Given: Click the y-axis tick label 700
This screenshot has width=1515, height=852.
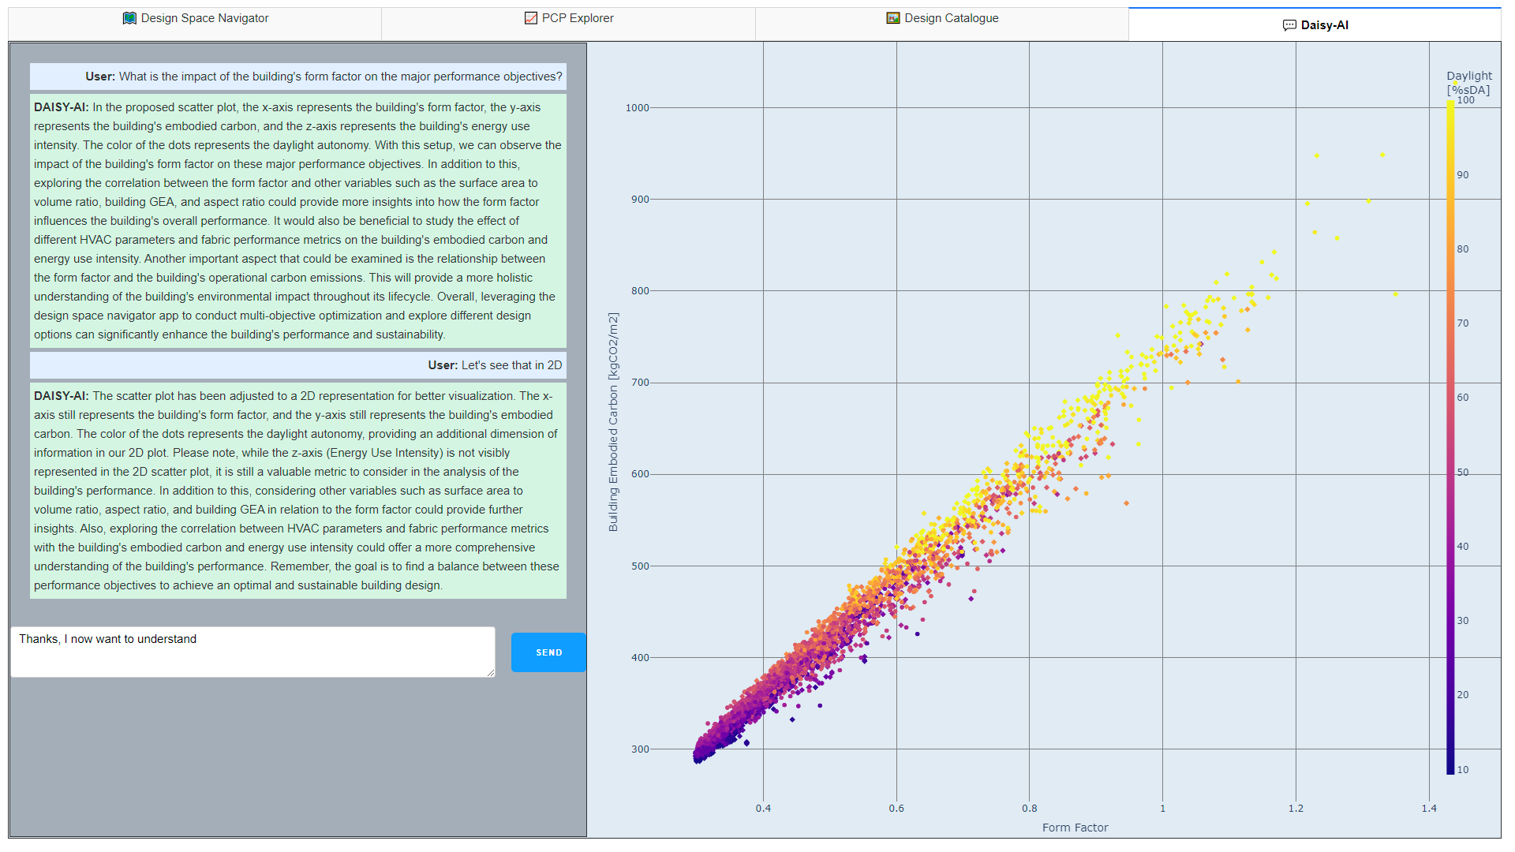Looking at the screenshot, I should click(640, 383).
